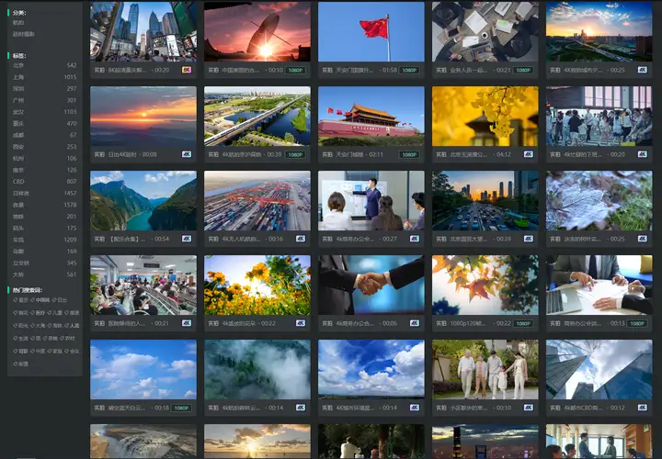
Task: Select the 延时摄影 category in the sidebar
Action: coord(24,34)
